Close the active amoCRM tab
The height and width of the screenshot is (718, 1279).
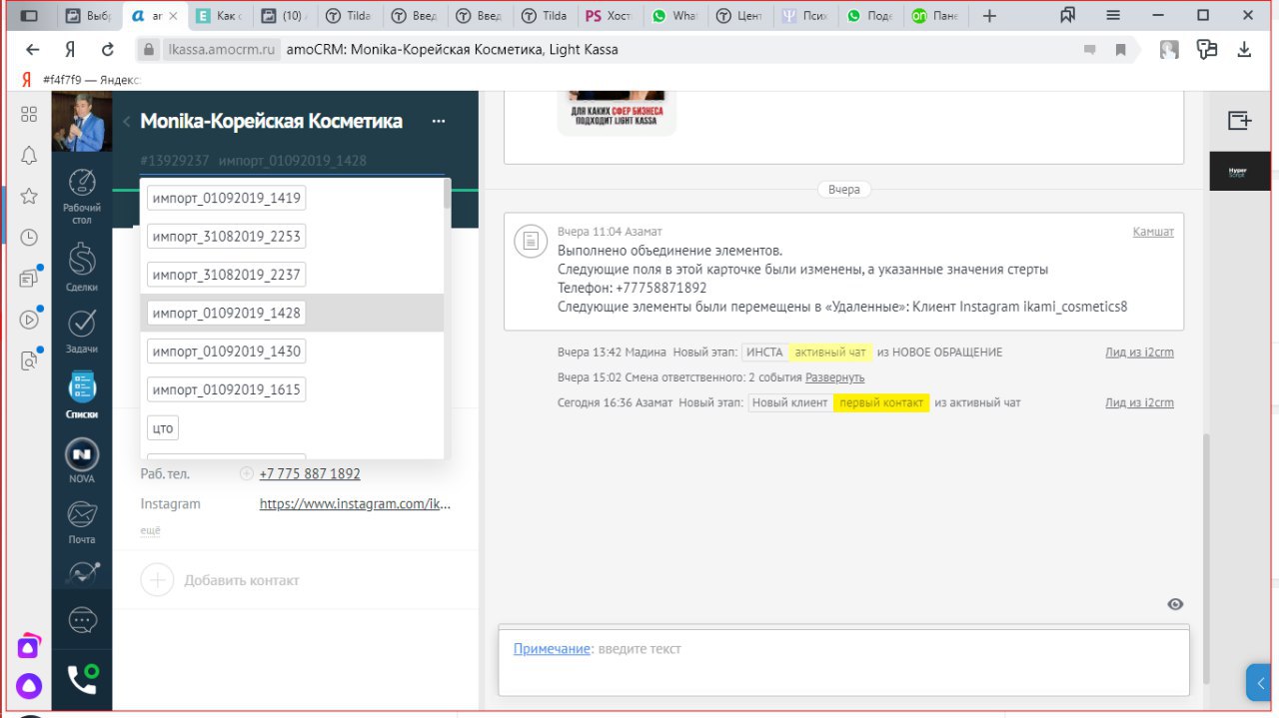(174, 16)
